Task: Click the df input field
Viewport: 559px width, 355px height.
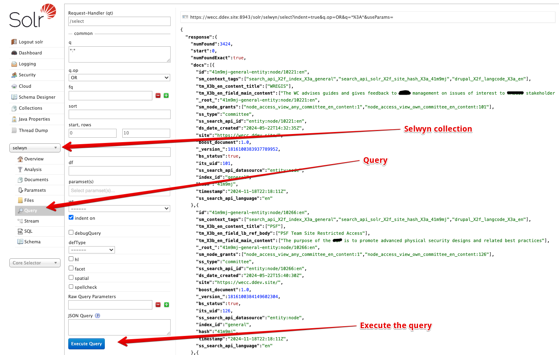Action: point(119,171)
